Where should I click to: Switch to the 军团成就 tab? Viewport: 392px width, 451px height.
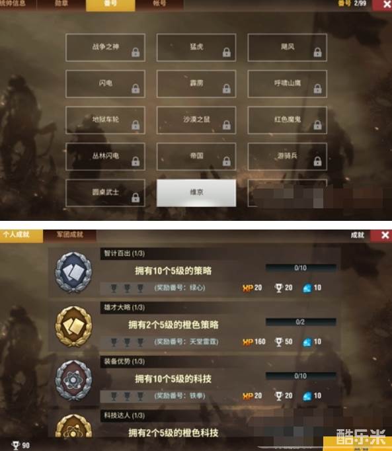click(69, 235)
